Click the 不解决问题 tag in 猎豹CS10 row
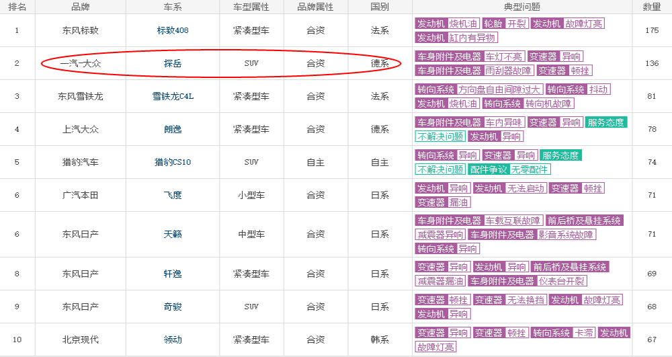The width and height of the screenshot is (672, 357). coord(440,169)
